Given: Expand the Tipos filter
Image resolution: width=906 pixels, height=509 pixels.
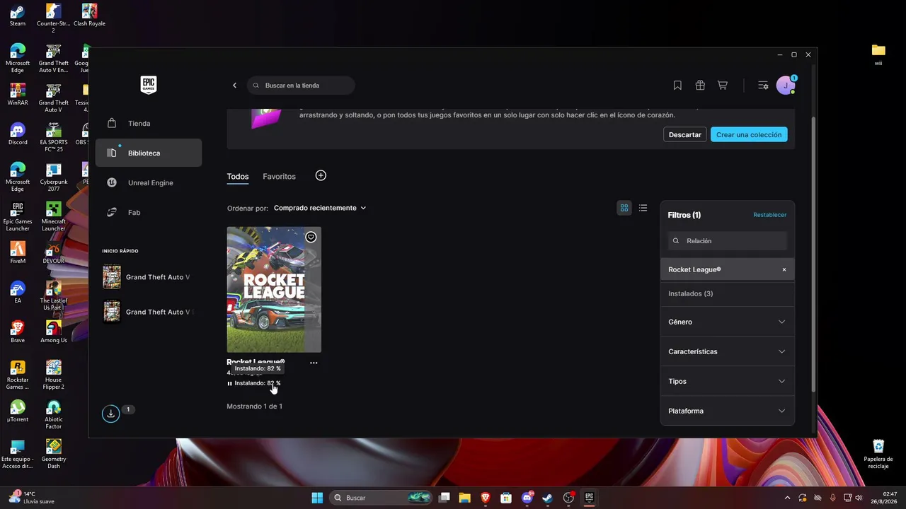Looking at the screenshot, I should 727,381.
